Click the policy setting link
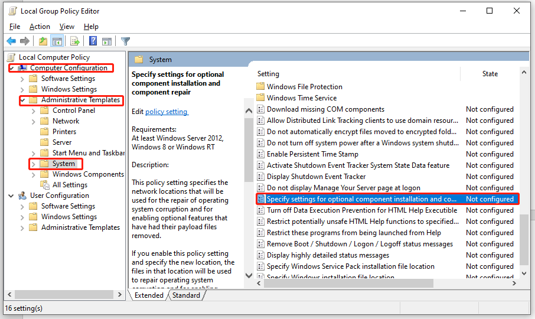 pos(167,112)
